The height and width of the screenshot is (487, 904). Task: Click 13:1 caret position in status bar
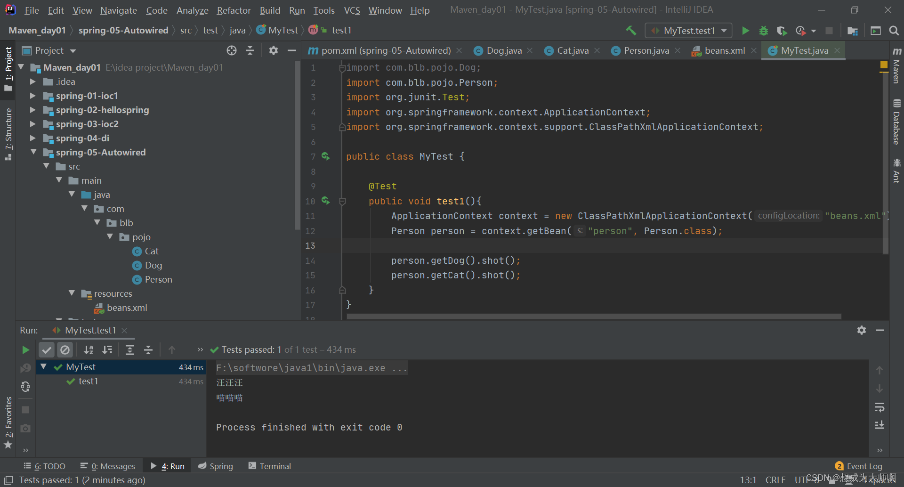(748, 480)
